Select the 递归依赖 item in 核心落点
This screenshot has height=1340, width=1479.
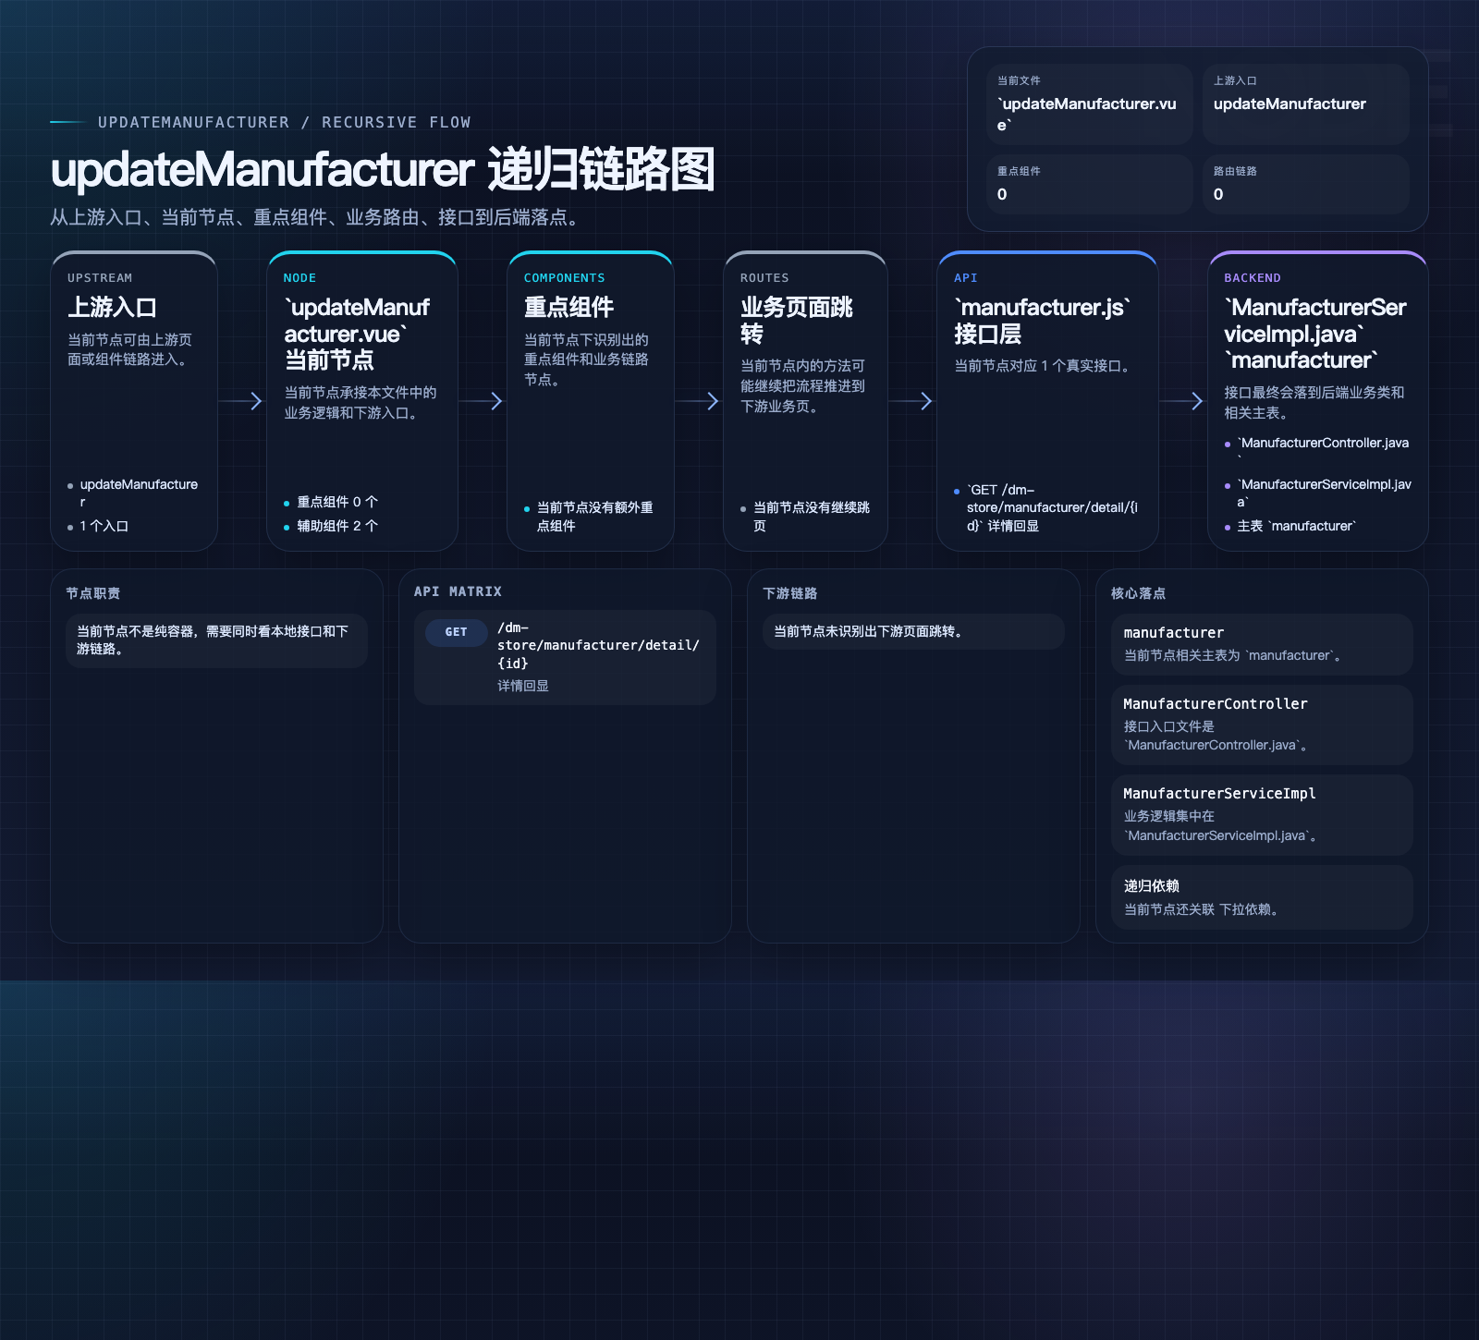pos(1262,897)
